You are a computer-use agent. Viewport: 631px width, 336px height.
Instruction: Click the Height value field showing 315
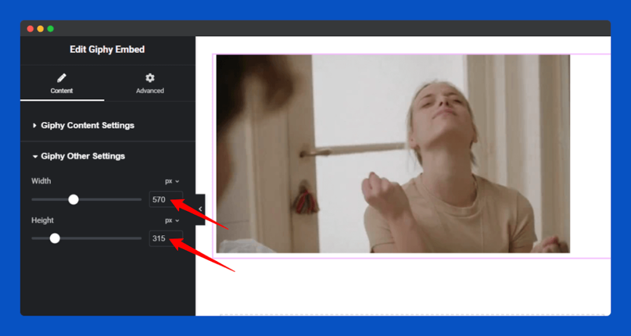point(166,238)
